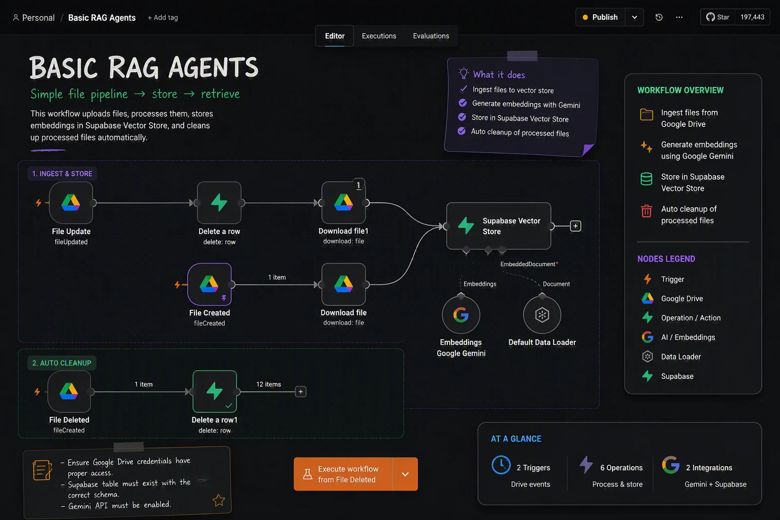Select the Supabase Vector Store node
The image size is (780, 520).
(499, 226)
